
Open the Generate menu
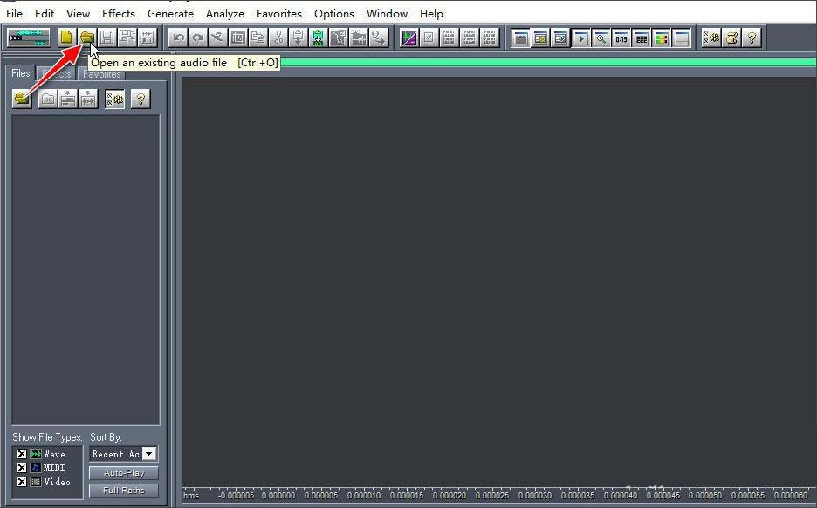pos(170,13)
